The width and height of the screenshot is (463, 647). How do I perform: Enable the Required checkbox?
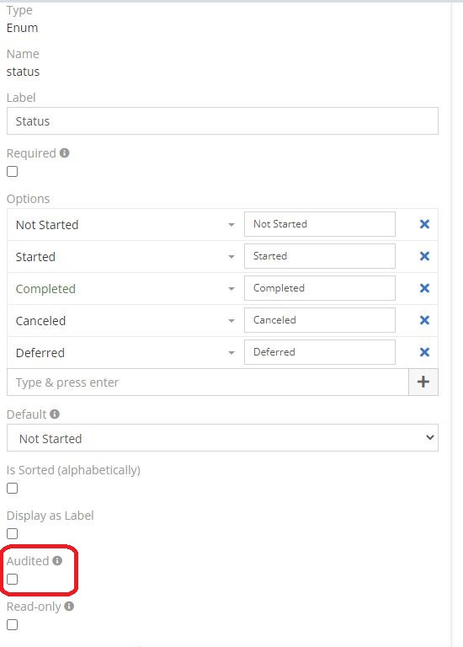click(13, 171)
